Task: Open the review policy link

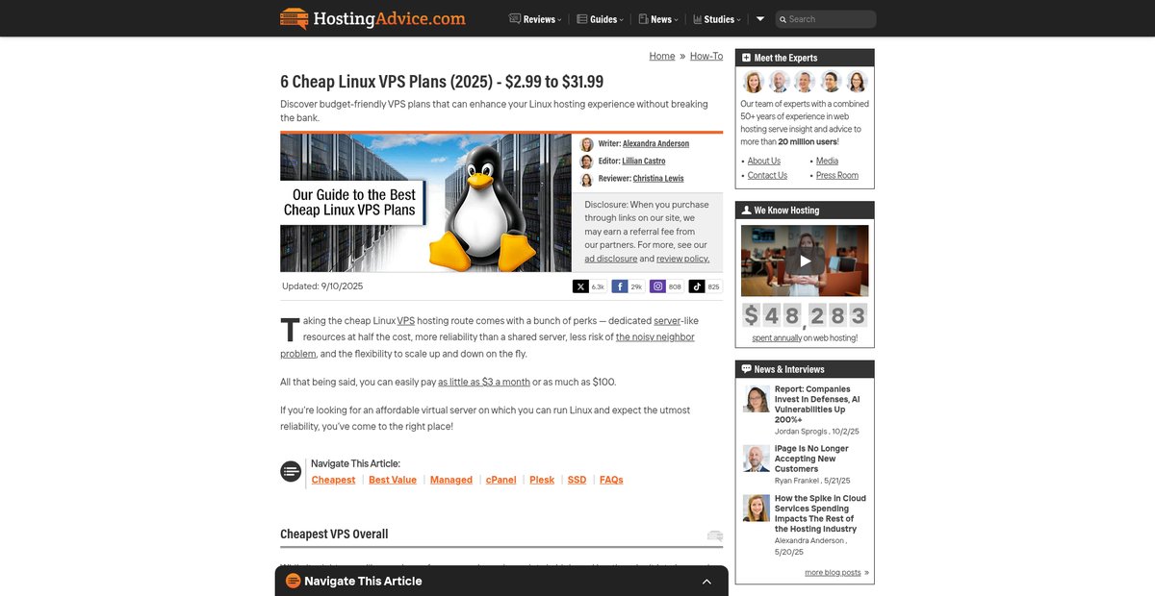Action: (x=683, y=259)
